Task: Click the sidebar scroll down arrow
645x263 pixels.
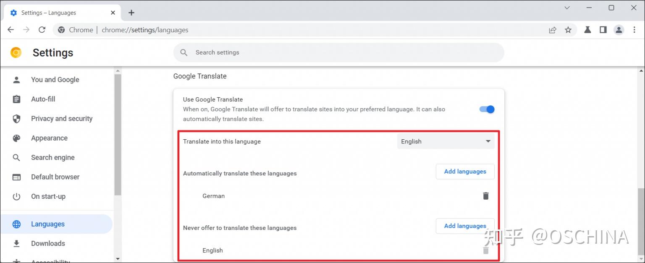Action: coord(118,259)
